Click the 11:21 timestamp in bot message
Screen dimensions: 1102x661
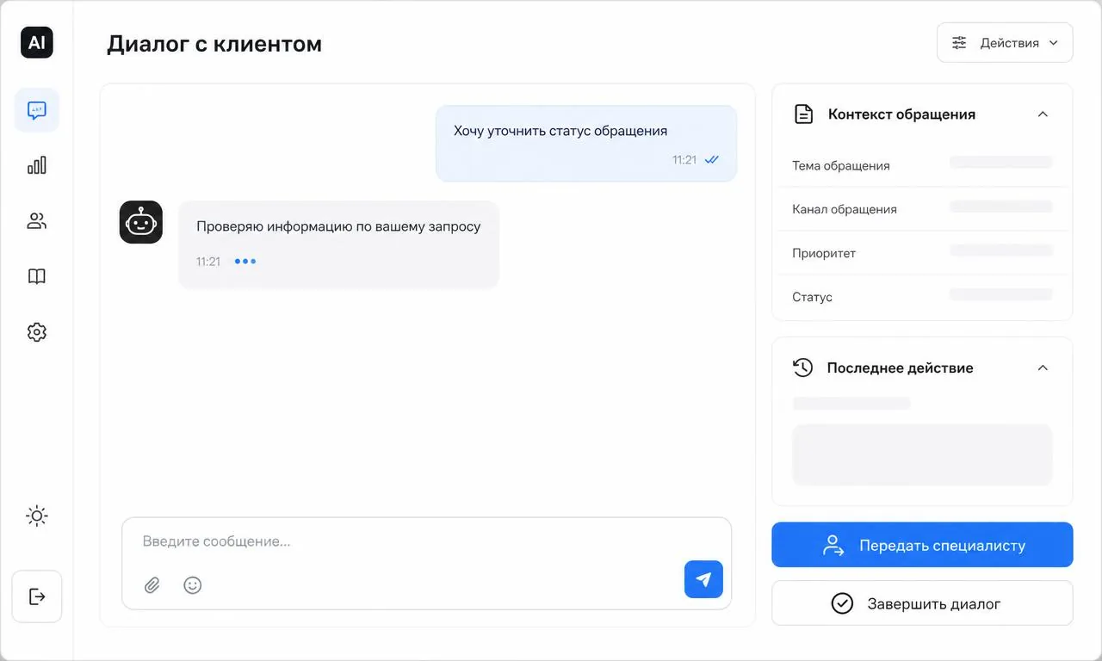click(x=208, y=262)
